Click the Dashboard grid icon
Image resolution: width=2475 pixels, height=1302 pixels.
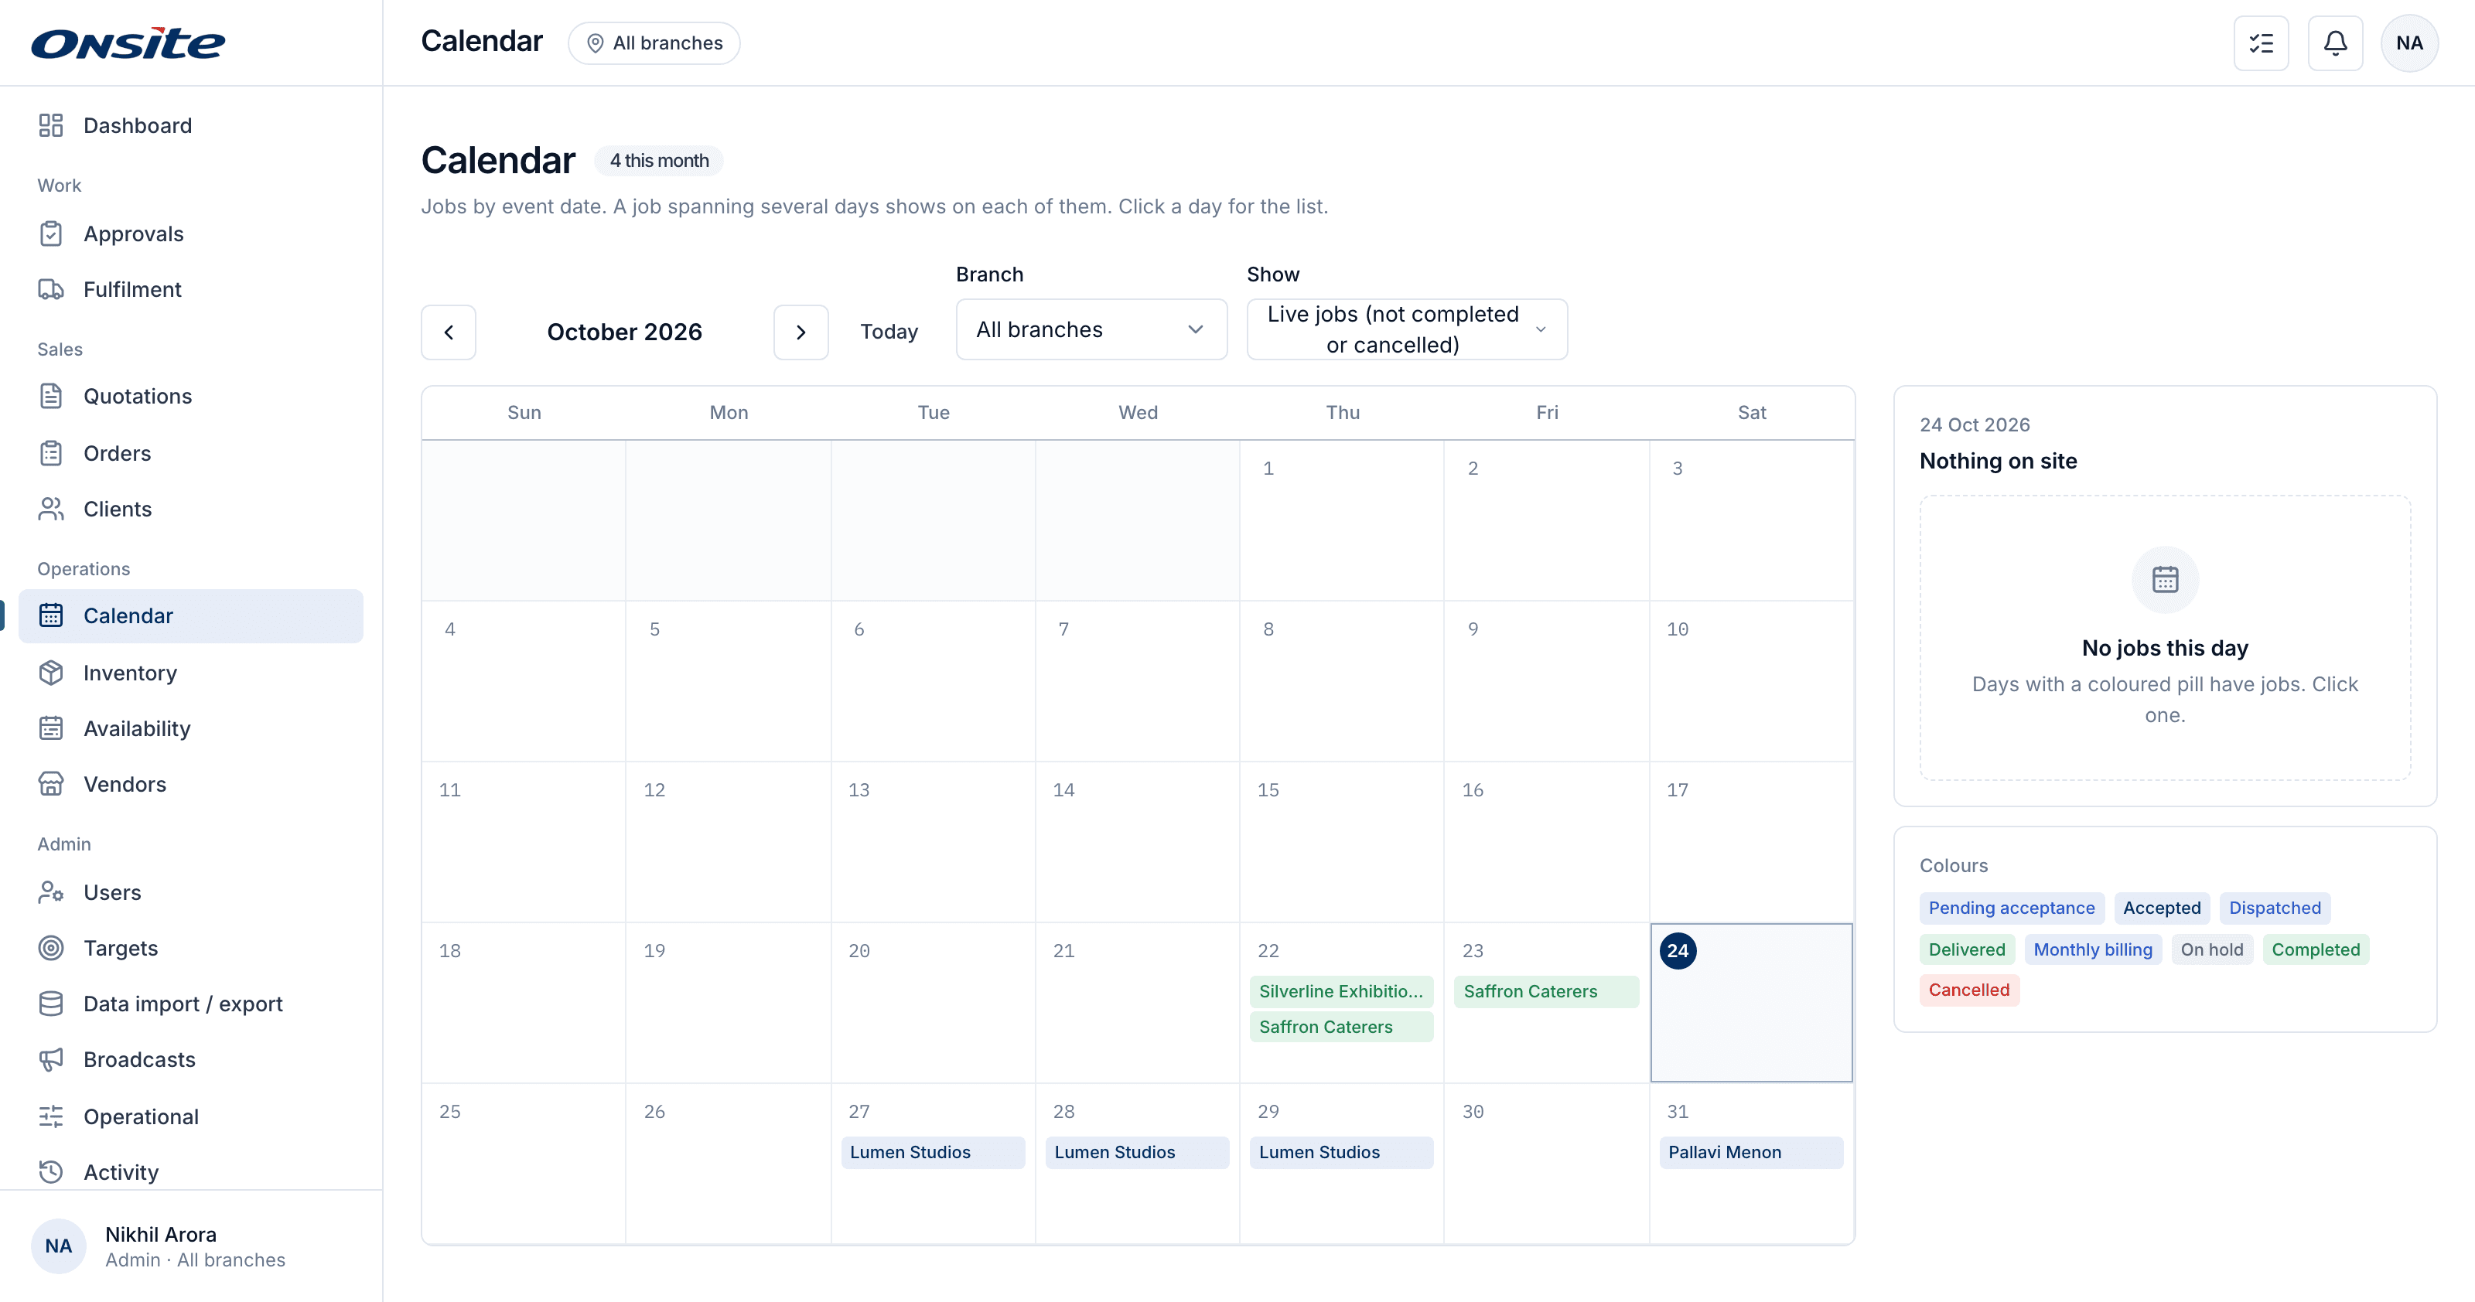51,126
